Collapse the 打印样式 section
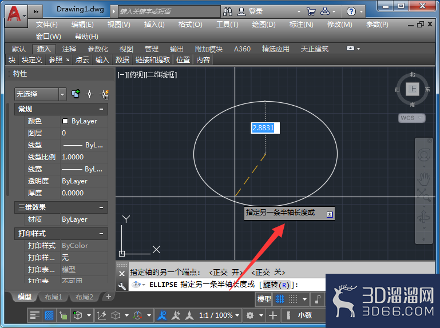Image resolution: width=440 pixels, height=328 pixels. click(101, 234)
